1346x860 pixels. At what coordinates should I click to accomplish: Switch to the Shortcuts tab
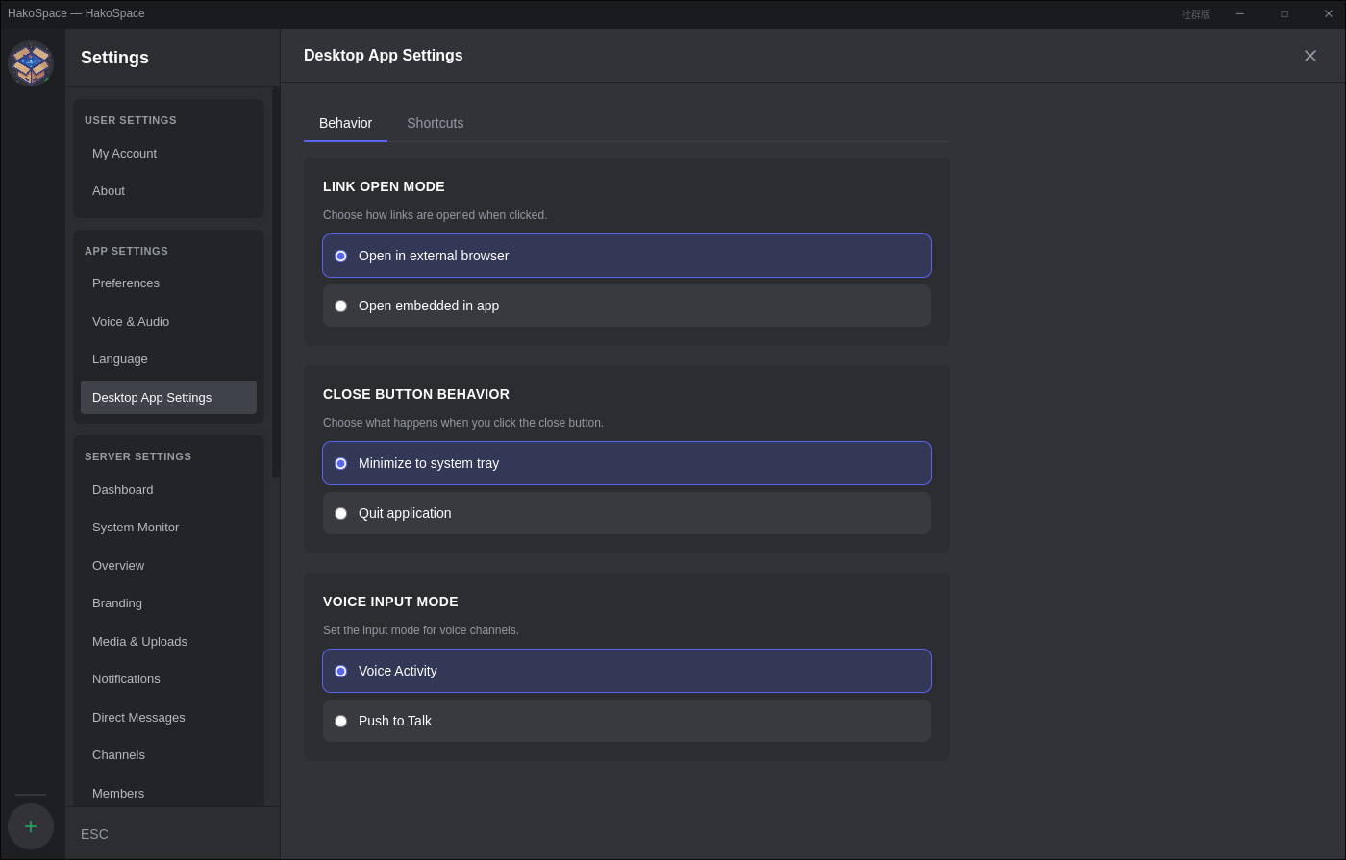pyautogui.click(x=435, y=123)
